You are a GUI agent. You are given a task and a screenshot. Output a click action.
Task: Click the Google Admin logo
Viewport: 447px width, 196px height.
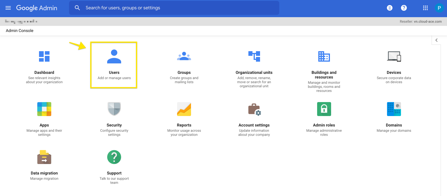click(x=37, y=8)
